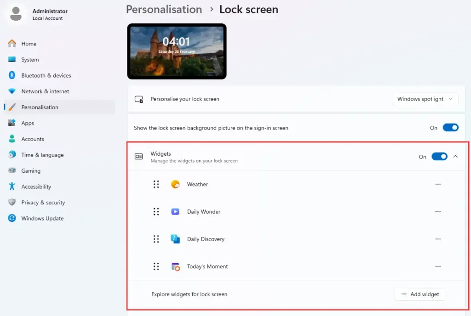The width and height of the screenshot is (471, 316).
Task: Click the Bluetooth & devices icon
Action: click(12, 75)
